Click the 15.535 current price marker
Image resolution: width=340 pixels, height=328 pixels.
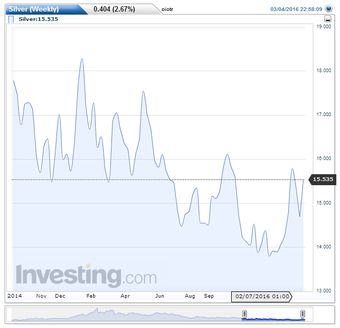tap(322, 179)
